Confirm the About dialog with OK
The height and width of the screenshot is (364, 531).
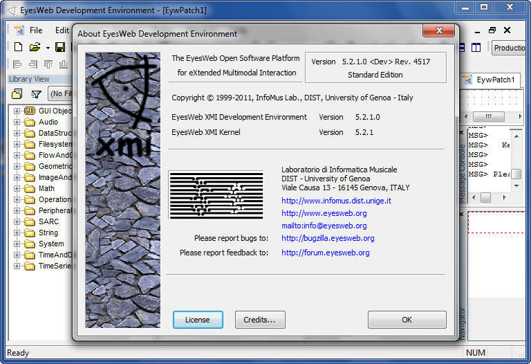pyautogui.click(x=407, y=320)
